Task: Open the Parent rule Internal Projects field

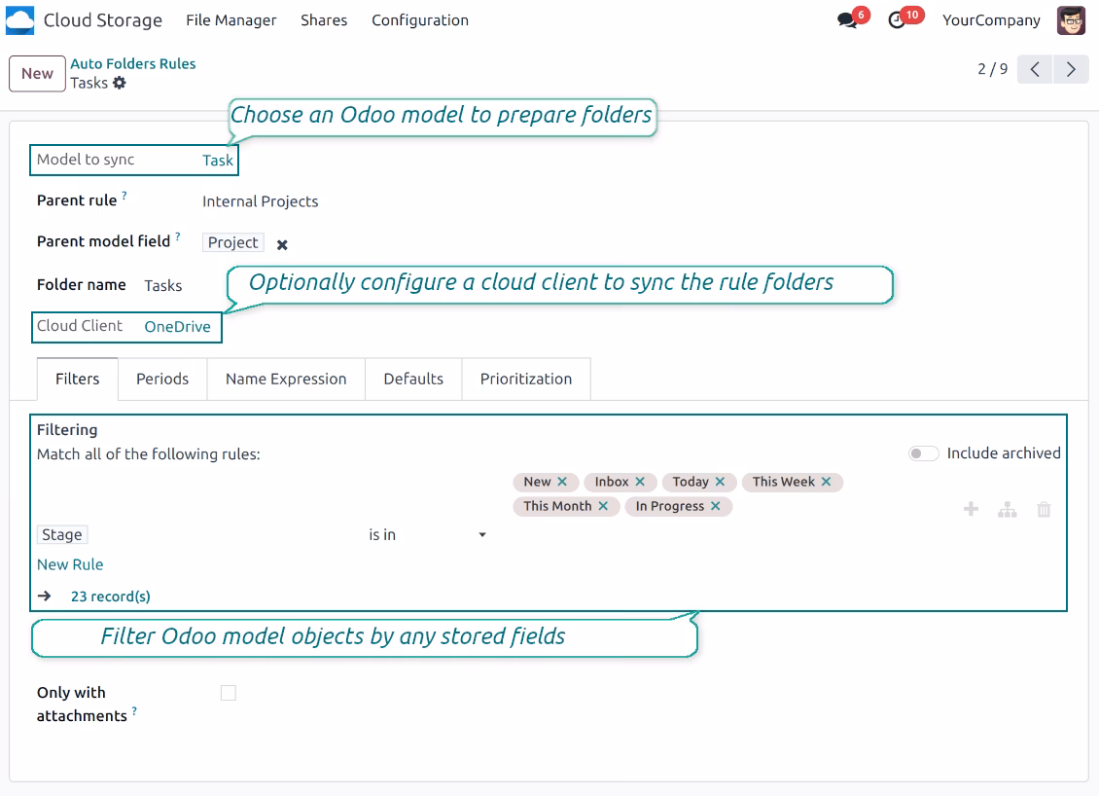Action: click(x=260, y=202)
